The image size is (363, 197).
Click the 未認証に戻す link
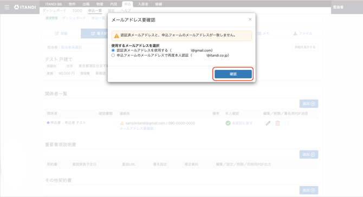point(242,123)
